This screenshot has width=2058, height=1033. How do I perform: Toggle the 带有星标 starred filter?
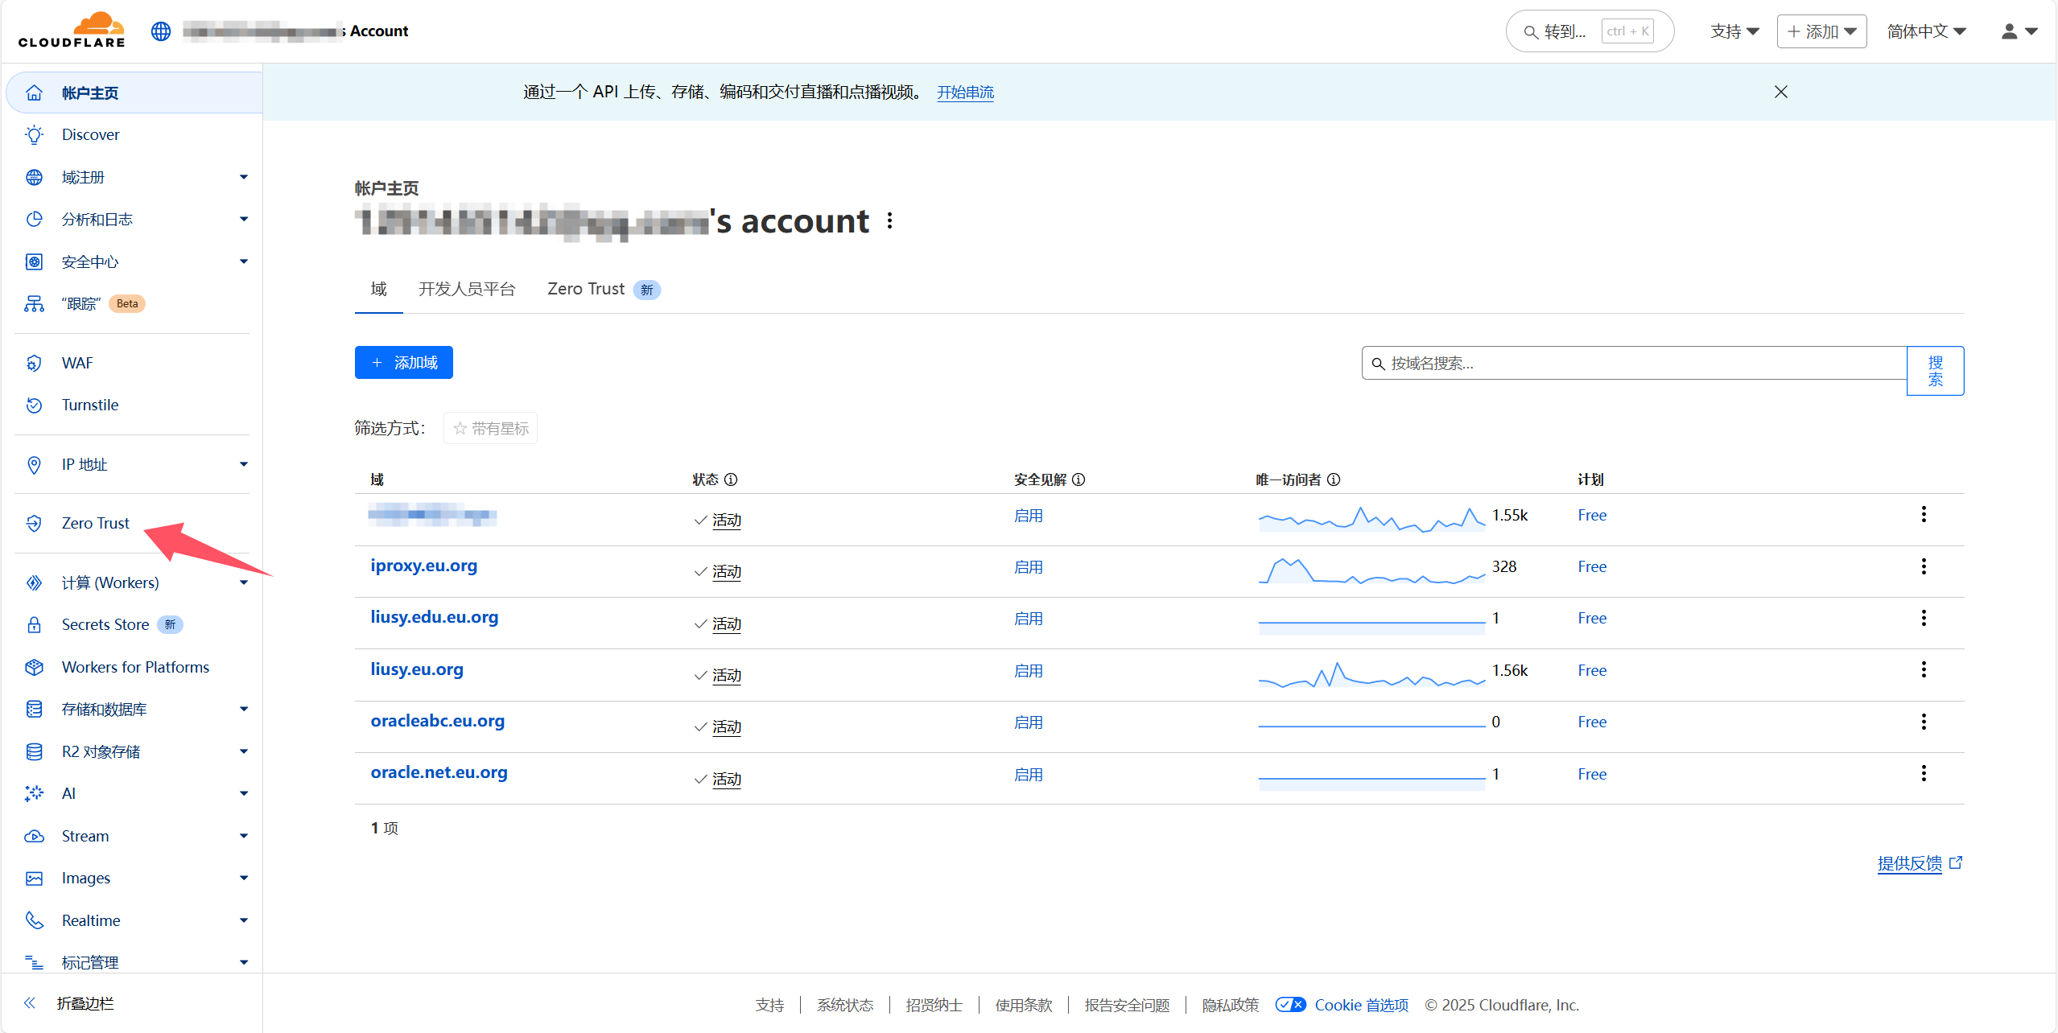(x=490, y=428)
